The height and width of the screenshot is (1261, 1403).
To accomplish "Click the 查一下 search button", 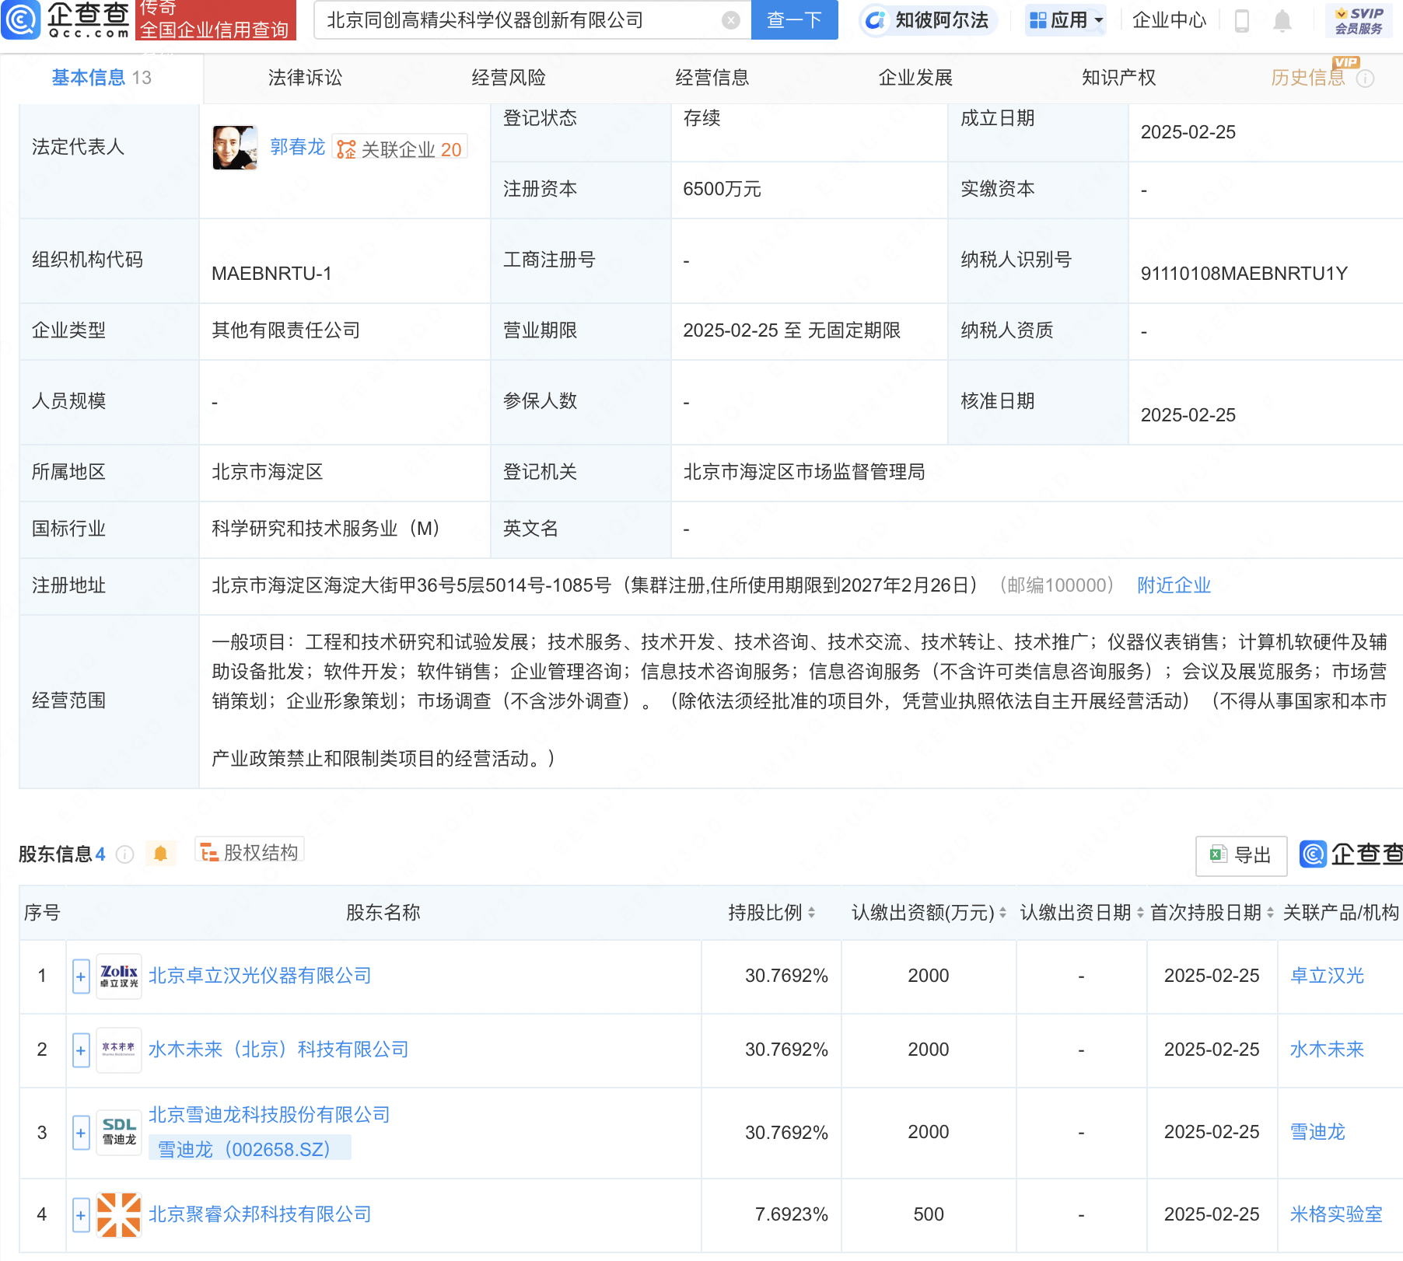I will [794, 20].
